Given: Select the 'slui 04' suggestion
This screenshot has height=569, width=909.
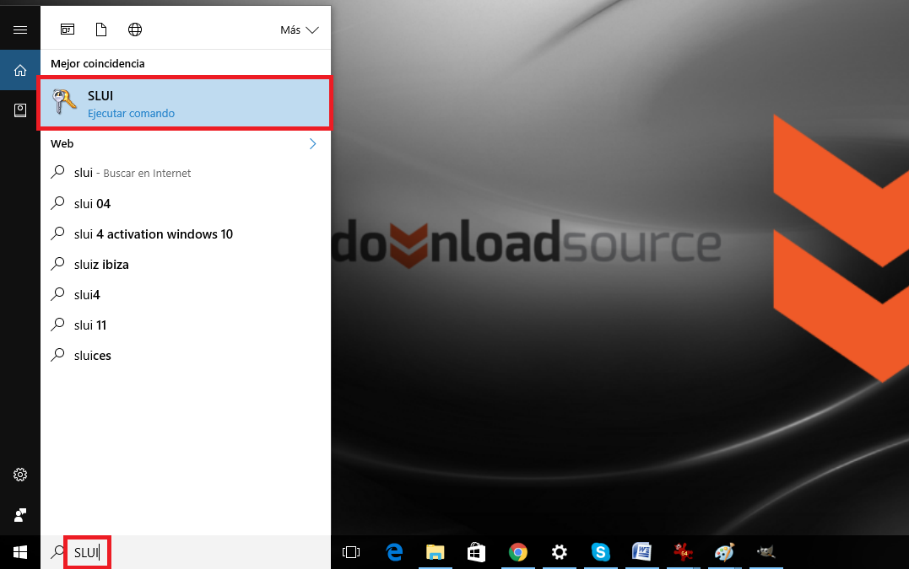Looking at the screenshot, I should pos(184,203).
